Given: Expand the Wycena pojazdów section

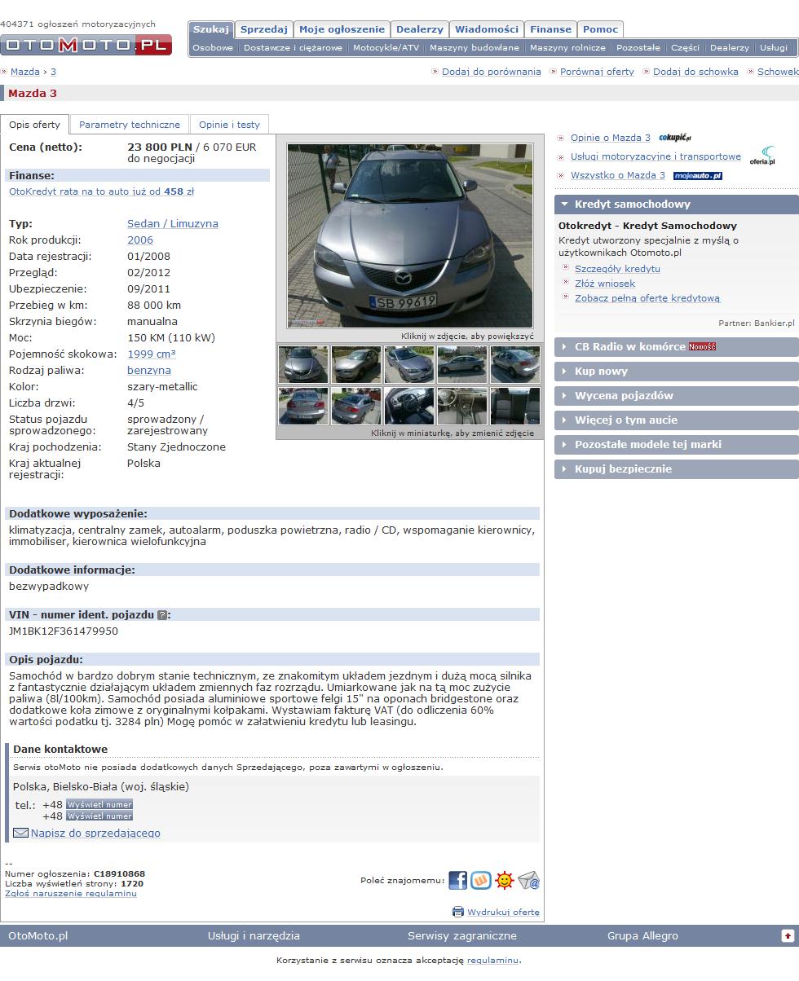Looking at the screenshot, I should [677, 395].
